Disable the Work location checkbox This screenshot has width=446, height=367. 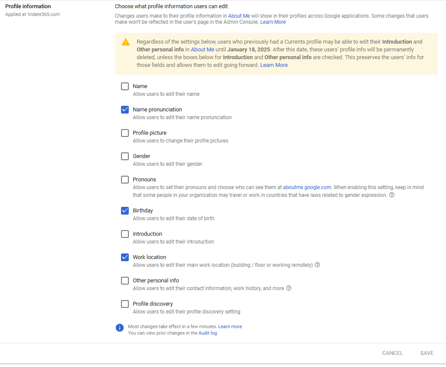pos(125,257)
